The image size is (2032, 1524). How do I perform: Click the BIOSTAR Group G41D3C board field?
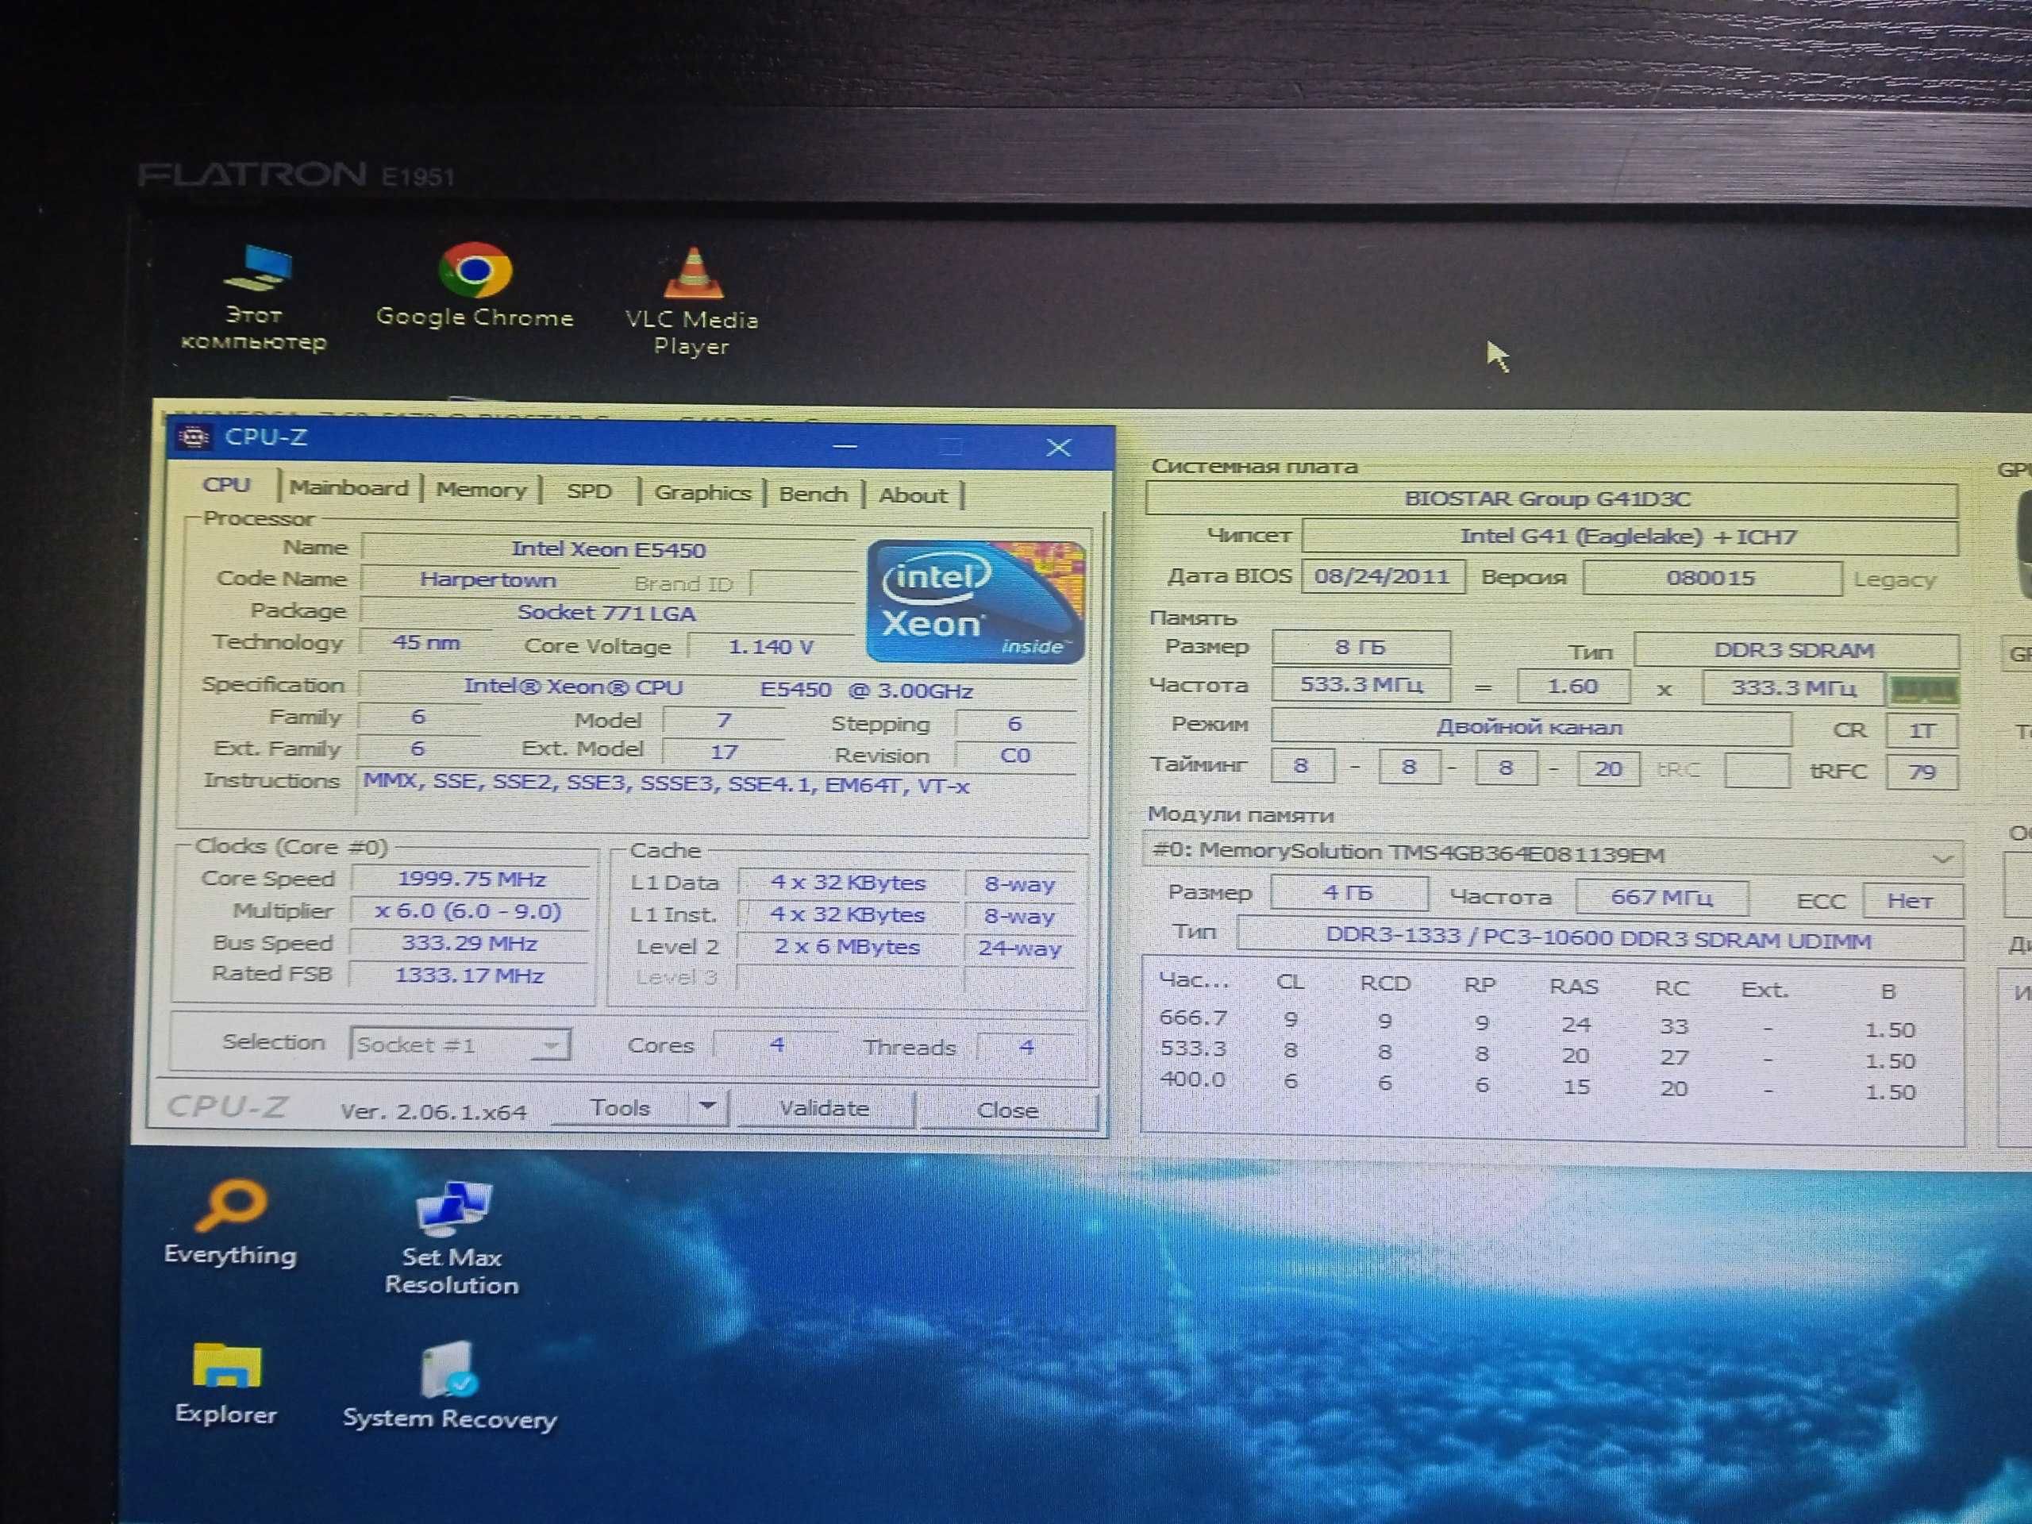click(x=1552, y=498)
